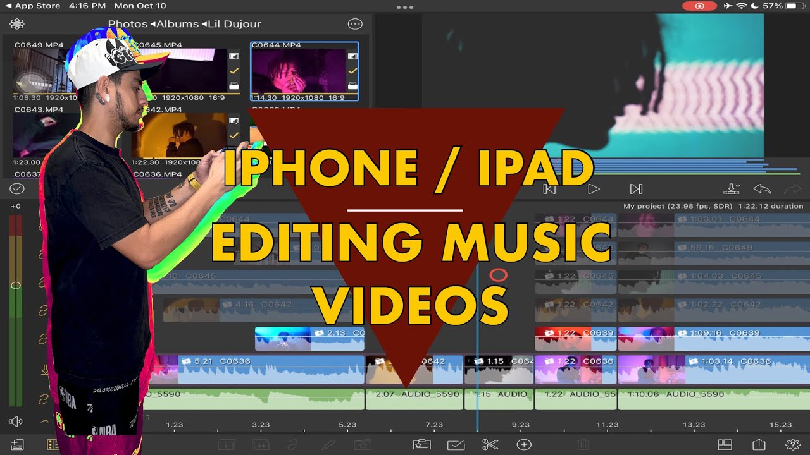Select the C0644.MP4 library thumbnail

(x=304, y=71)
